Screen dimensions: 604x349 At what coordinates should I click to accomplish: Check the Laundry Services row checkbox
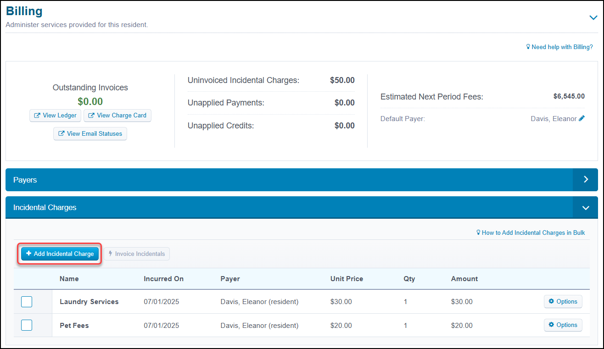click(x=27, y=302)
